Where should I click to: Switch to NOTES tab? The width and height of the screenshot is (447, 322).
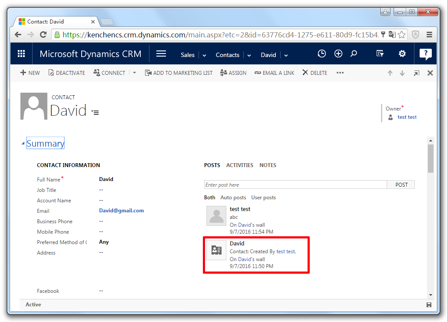268,165
